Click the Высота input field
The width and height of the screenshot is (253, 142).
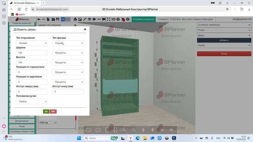coord(32,62)
